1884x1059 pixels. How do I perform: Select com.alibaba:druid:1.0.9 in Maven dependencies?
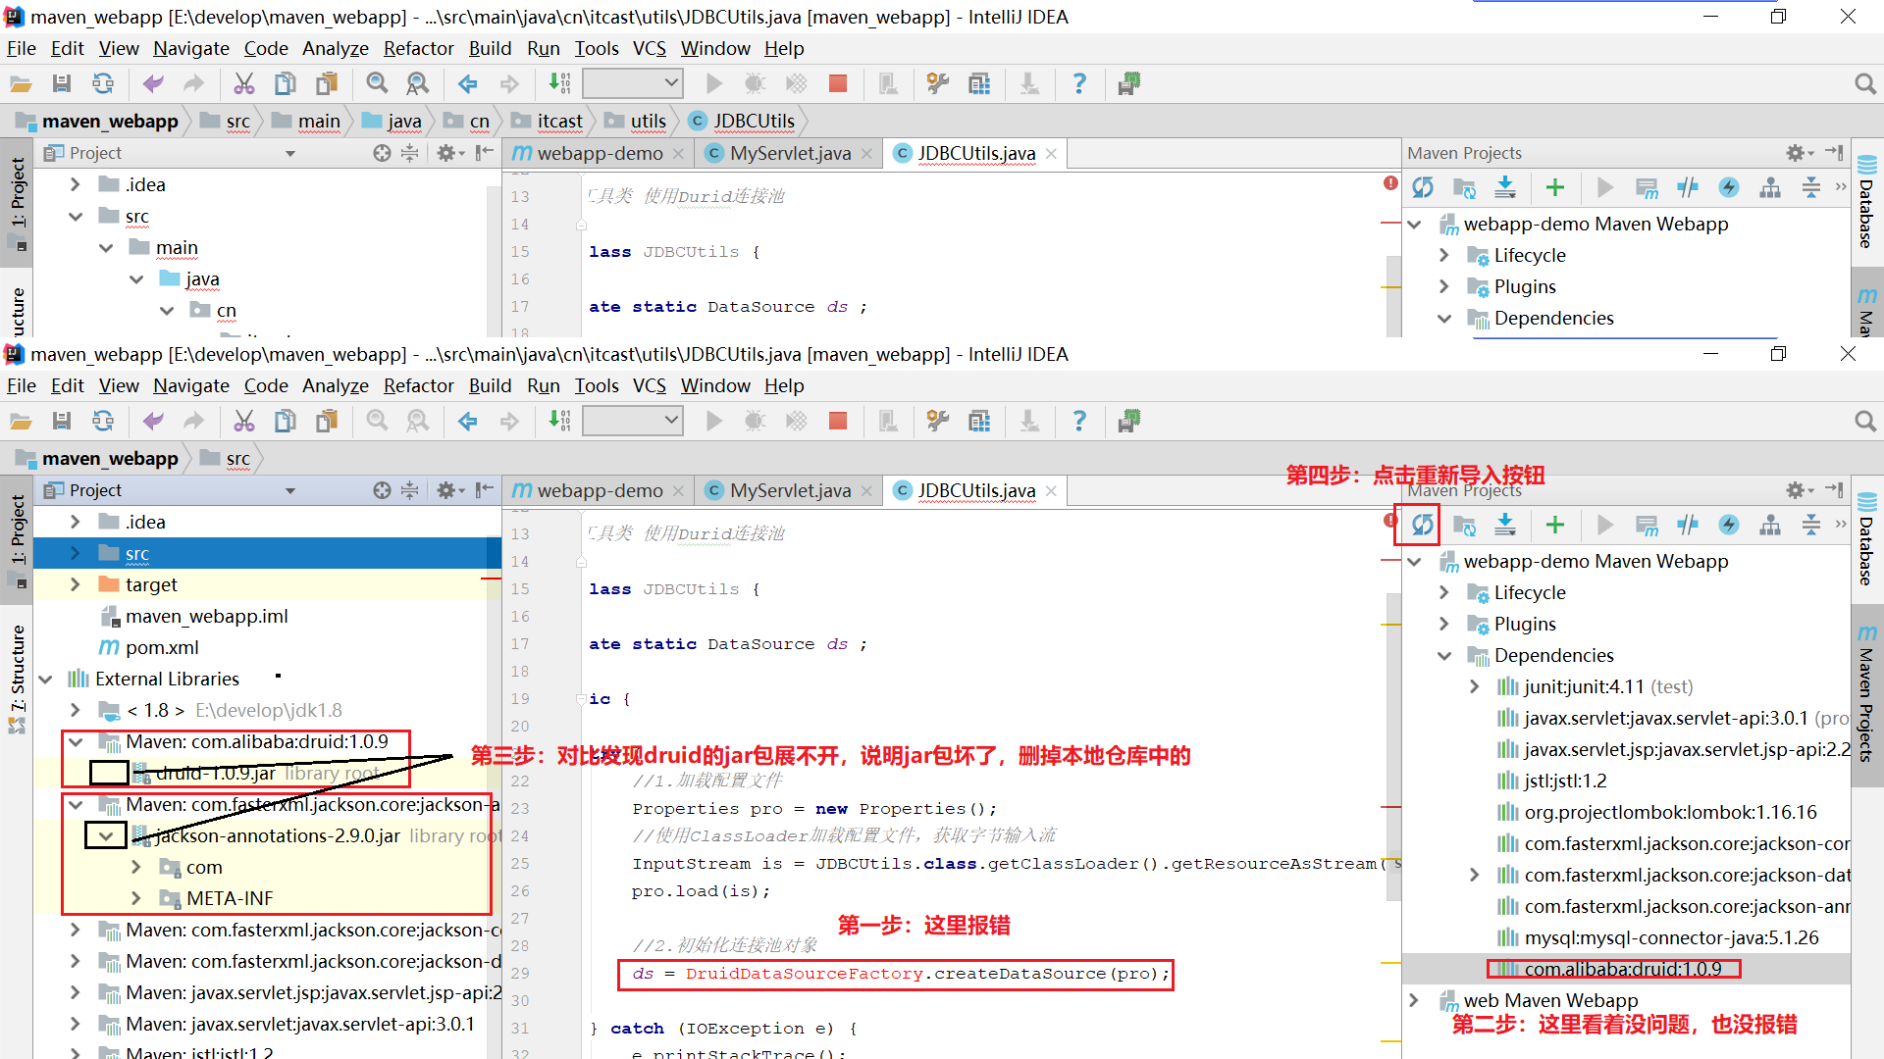[x=1624, y=969]
